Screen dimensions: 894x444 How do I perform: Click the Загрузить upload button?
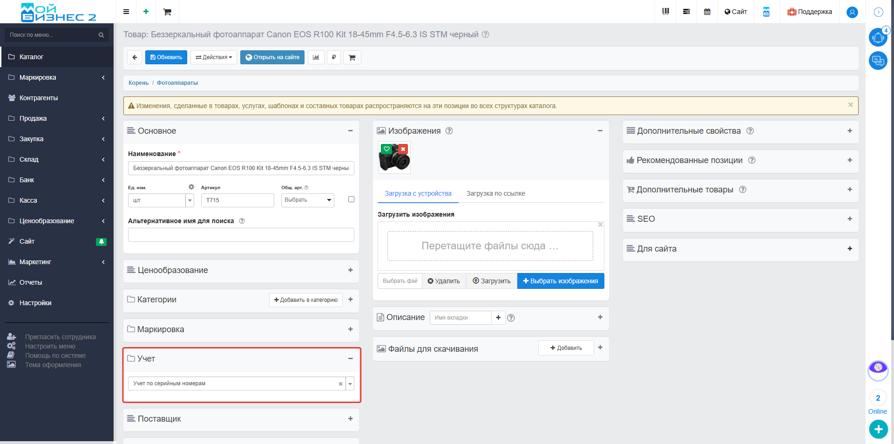click(x=492, y=281)
